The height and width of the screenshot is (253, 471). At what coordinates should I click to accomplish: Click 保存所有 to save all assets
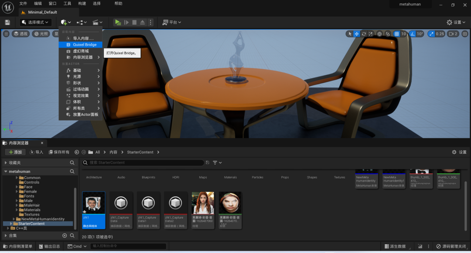[59, 152]
